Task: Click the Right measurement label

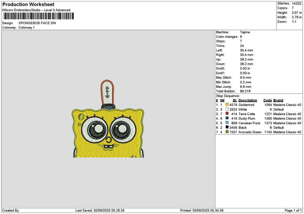Action: pyautogui.click(x=220, y=55)
